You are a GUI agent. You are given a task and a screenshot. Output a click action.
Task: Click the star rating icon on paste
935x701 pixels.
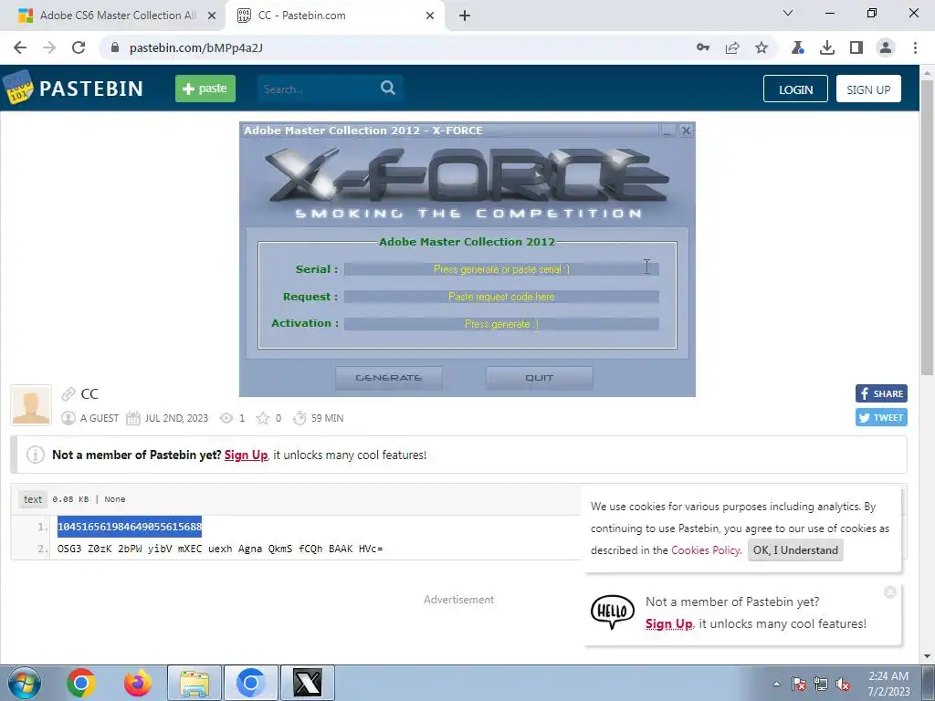(262, 418)
